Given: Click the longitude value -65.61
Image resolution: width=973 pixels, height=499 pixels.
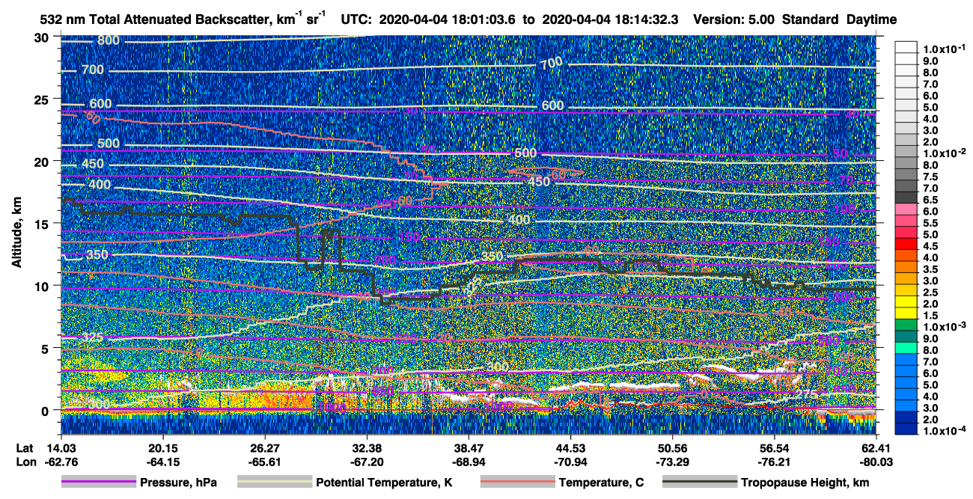Looking at the screenshot, I should point(265,462).
